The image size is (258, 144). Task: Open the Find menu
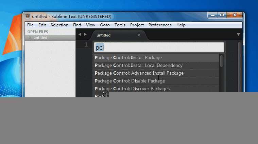tap(77, 25)
